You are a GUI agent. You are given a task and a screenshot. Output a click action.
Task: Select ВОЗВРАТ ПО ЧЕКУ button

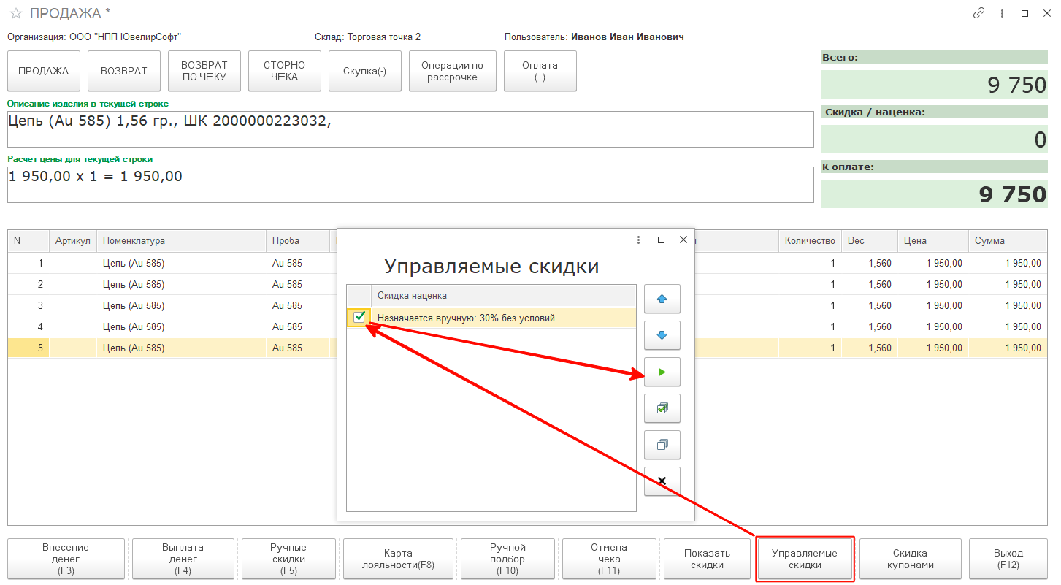[x=204, y=71]
